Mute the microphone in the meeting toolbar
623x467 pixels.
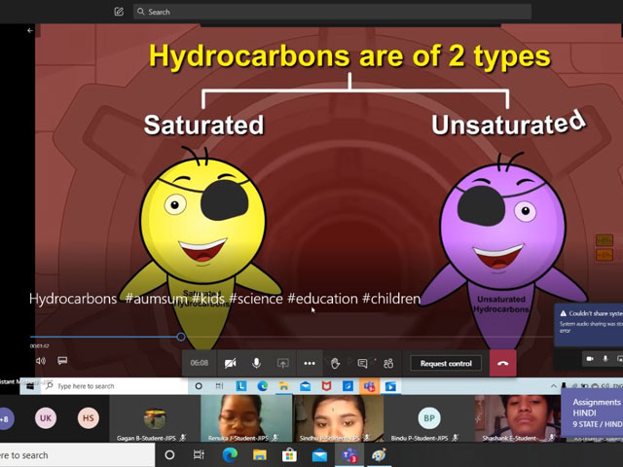(257, 363)
